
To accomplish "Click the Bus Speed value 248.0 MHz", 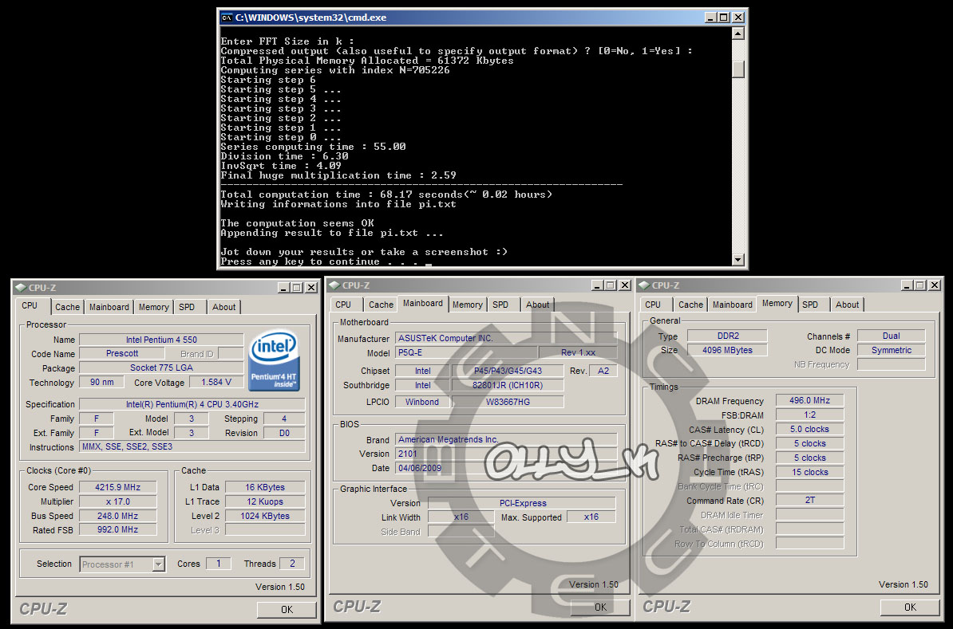I will click(118, 516).
